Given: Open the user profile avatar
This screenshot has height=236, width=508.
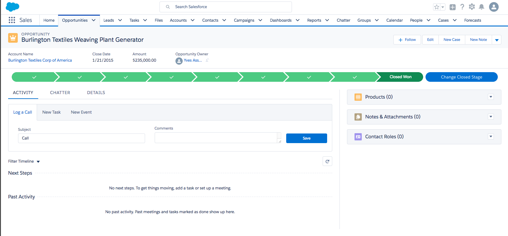Looking at the screenshot, I should 494,7.
